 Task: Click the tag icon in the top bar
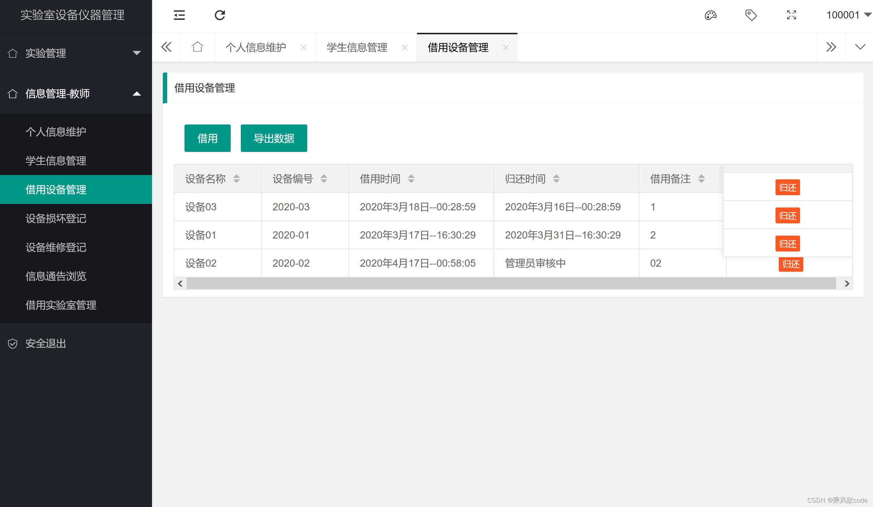tap(751, 15)
